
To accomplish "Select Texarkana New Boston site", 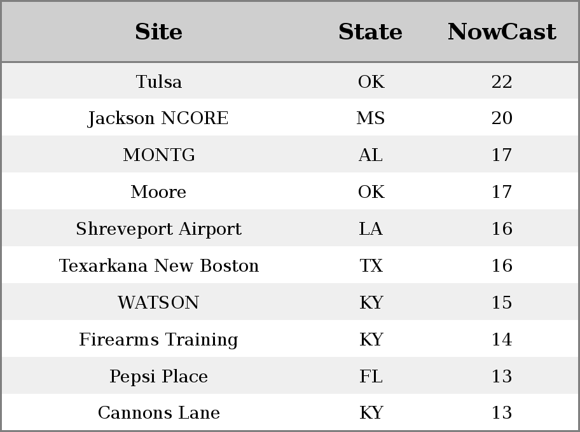I will pos(159,266).
